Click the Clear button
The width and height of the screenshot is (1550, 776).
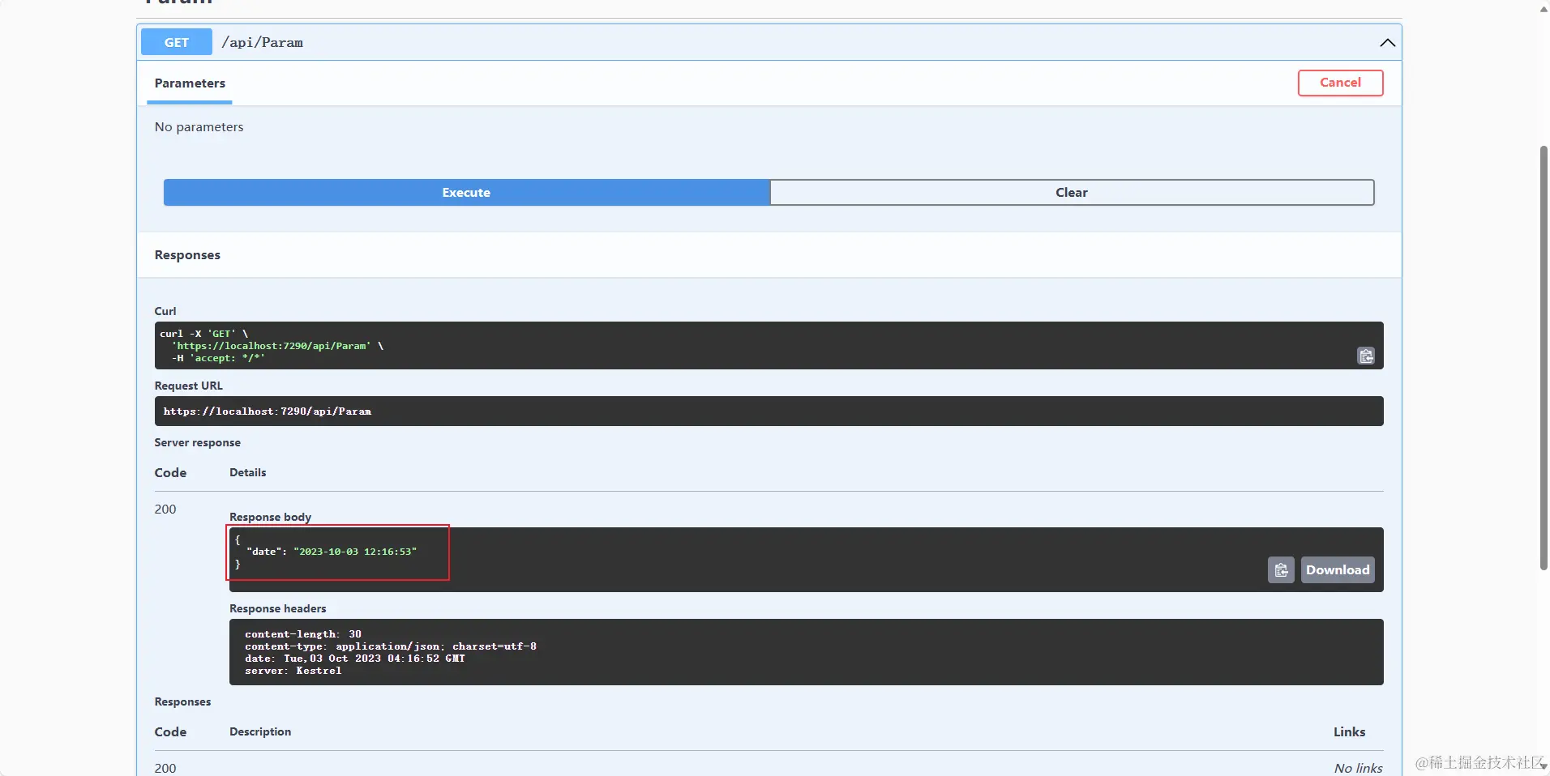click(1072, 193)
